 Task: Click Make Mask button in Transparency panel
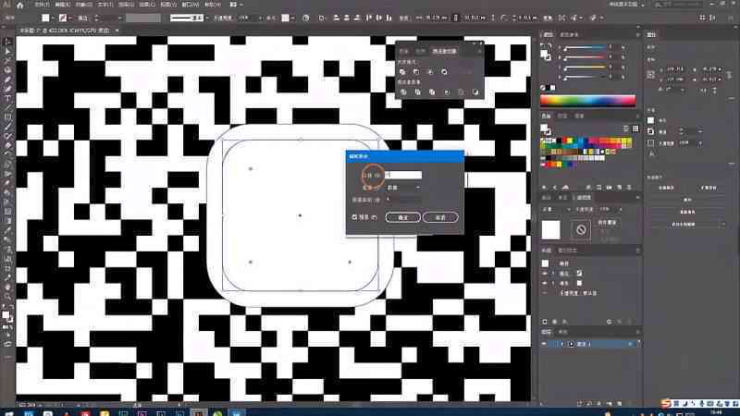[x=608, y=222]
